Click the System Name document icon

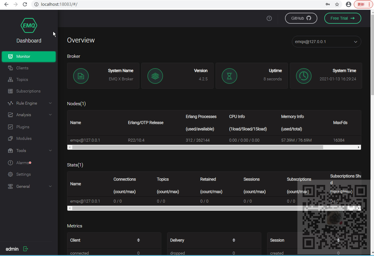81,76
